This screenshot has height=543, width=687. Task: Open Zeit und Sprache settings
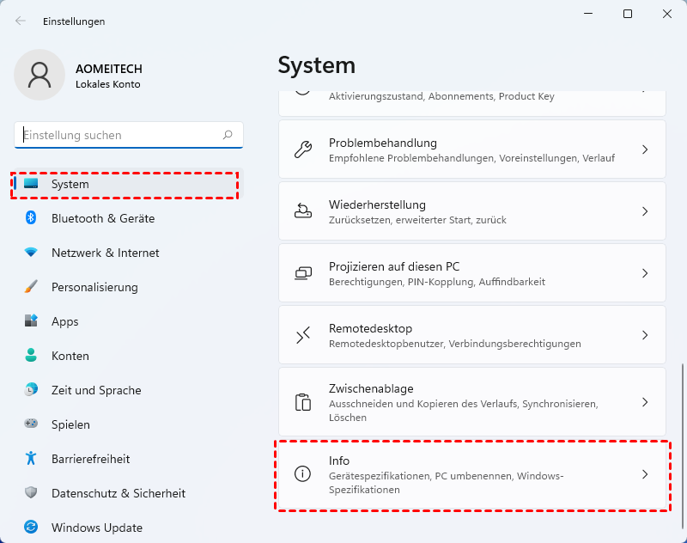[96, 390]
